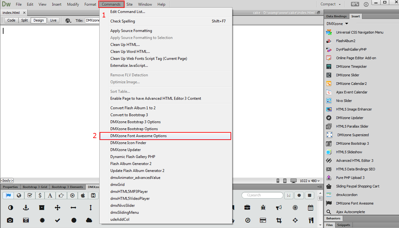
Task: Select the solid circle icon
Action: coord(74,220)
